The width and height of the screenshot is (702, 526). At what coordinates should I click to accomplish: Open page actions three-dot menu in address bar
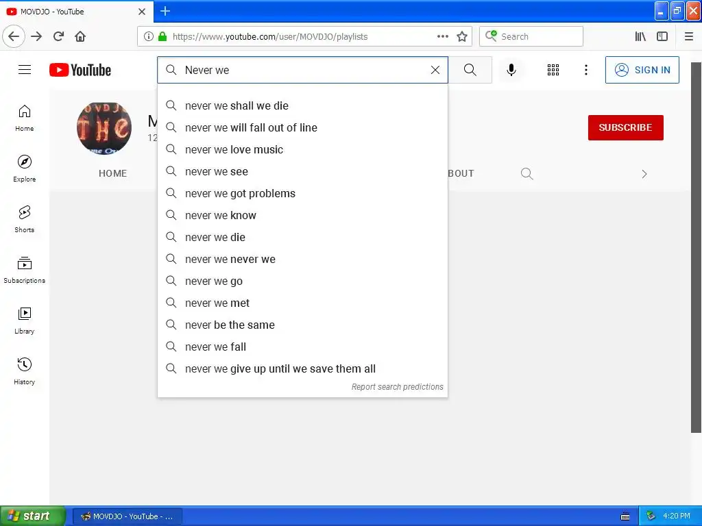point(442,36)
